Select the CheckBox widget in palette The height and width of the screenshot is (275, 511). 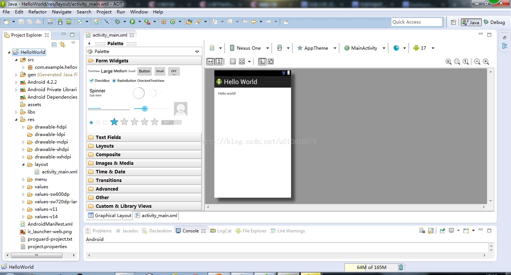click(x=100, y=81)
